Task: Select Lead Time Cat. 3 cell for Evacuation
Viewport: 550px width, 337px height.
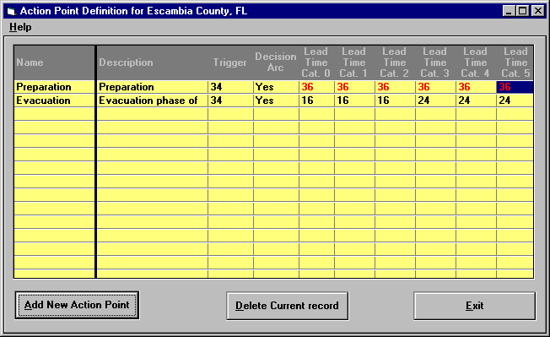Action: tap(435, 101)
